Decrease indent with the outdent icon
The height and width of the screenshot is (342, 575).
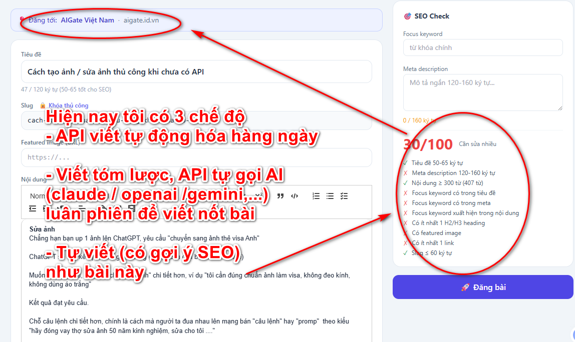[x=33, y=208]
